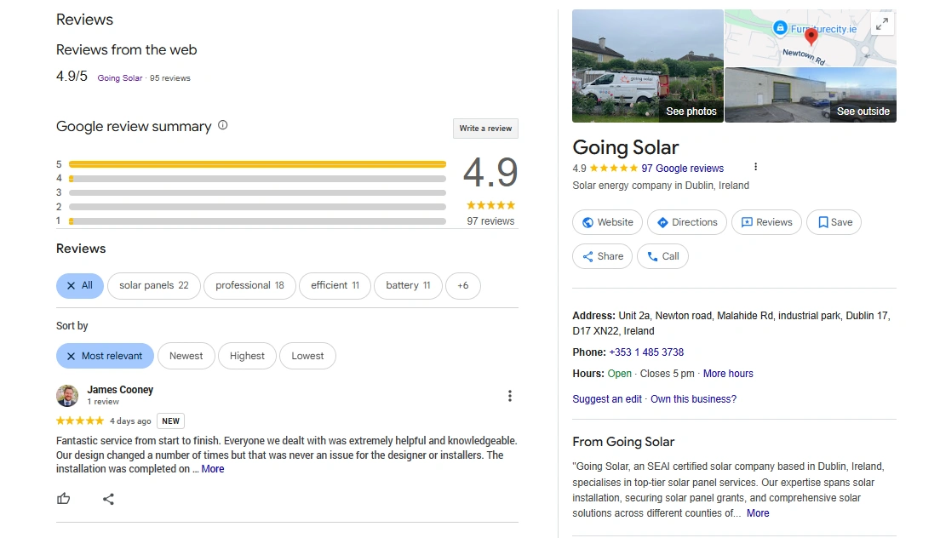Click the Write a review button
Image resolution: width=940 pixels, height=538 pixels.
[x=485, y=129]
